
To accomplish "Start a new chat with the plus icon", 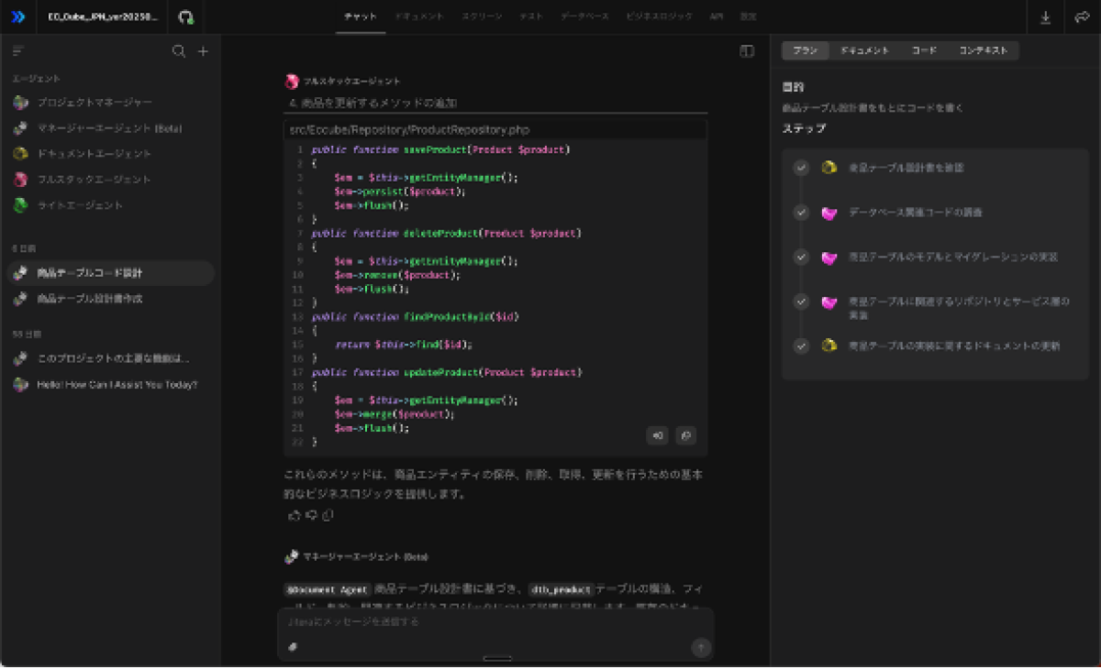I will pyautogui.click(x=204, y=51).
